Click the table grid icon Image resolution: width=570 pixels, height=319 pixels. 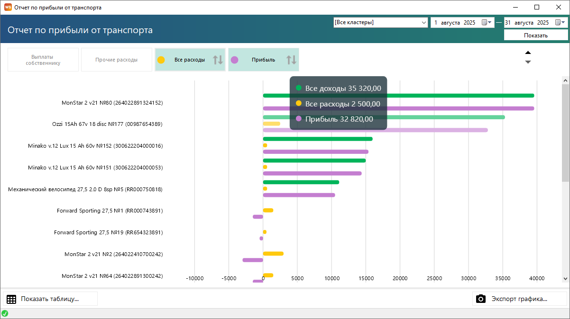11,299
